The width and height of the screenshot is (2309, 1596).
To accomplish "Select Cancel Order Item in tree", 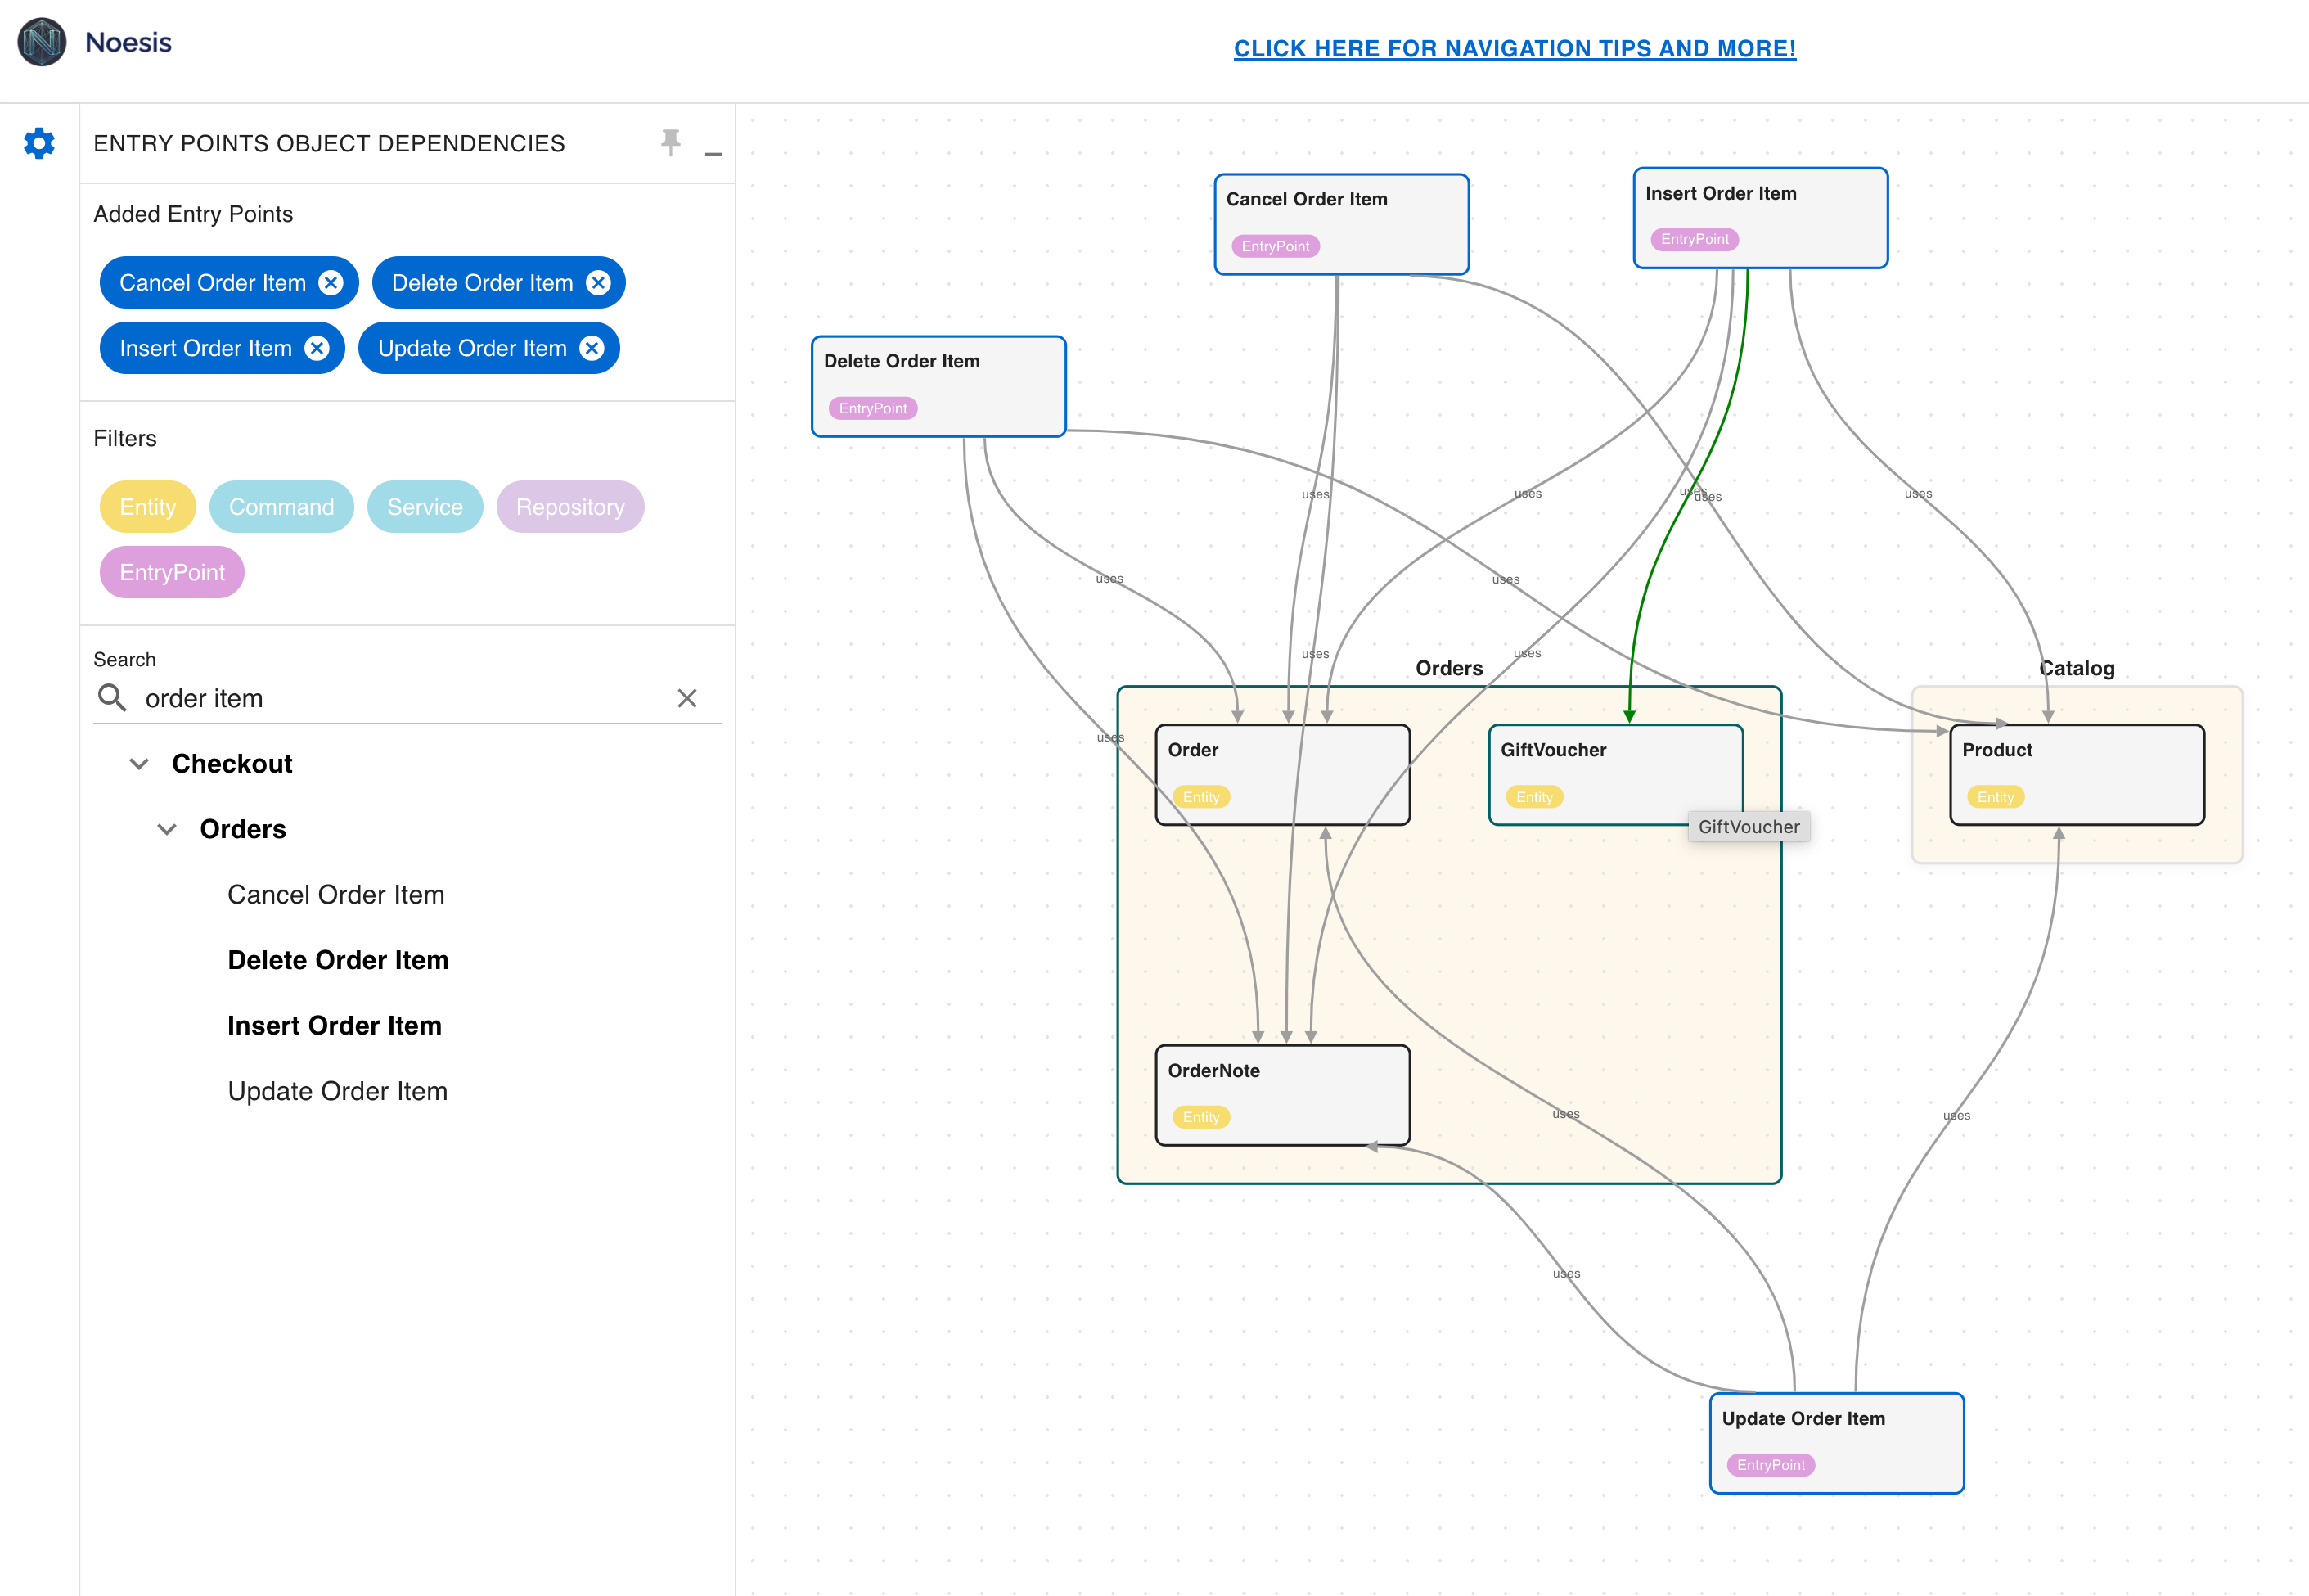I will pos(335,895).
